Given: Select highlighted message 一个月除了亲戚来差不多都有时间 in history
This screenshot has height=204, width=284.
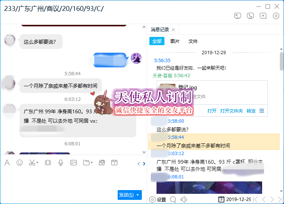Looking at the screenshot, I should click(214, 142).
